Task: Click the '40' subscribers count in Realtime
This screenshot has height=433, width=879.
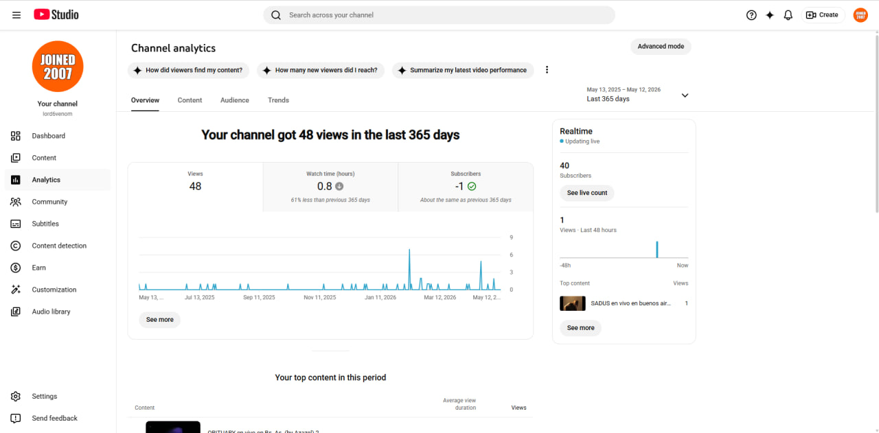Action: pos(564,165)
